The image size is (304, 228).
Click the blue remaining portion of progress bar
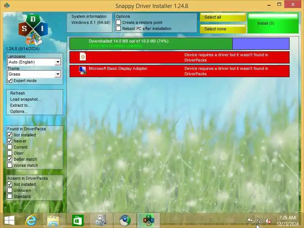(x=261, y=44)
